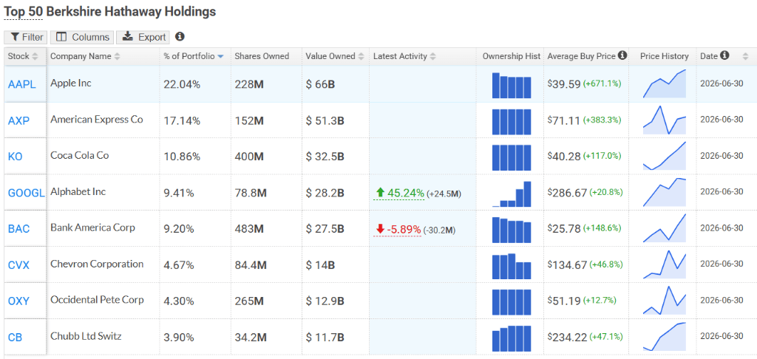This screenshot has height=359, width=757.
Task: Open CVX ticker link
Action: [x=18, y=265]
